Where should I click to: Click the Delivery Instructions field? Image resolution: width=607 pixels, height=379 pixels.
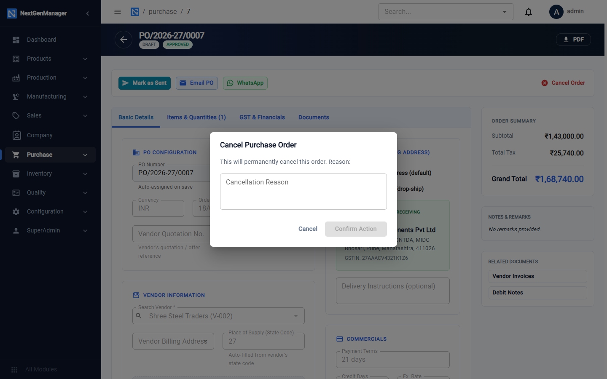393,291
